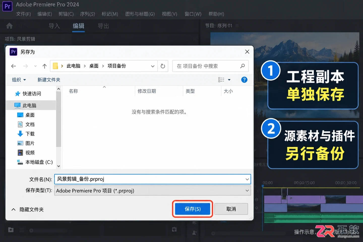This screenshot has width=363, height=242.
Task: Sort by the 修改日期 column header
Action: pyautogui.click(x=147, y=91)
